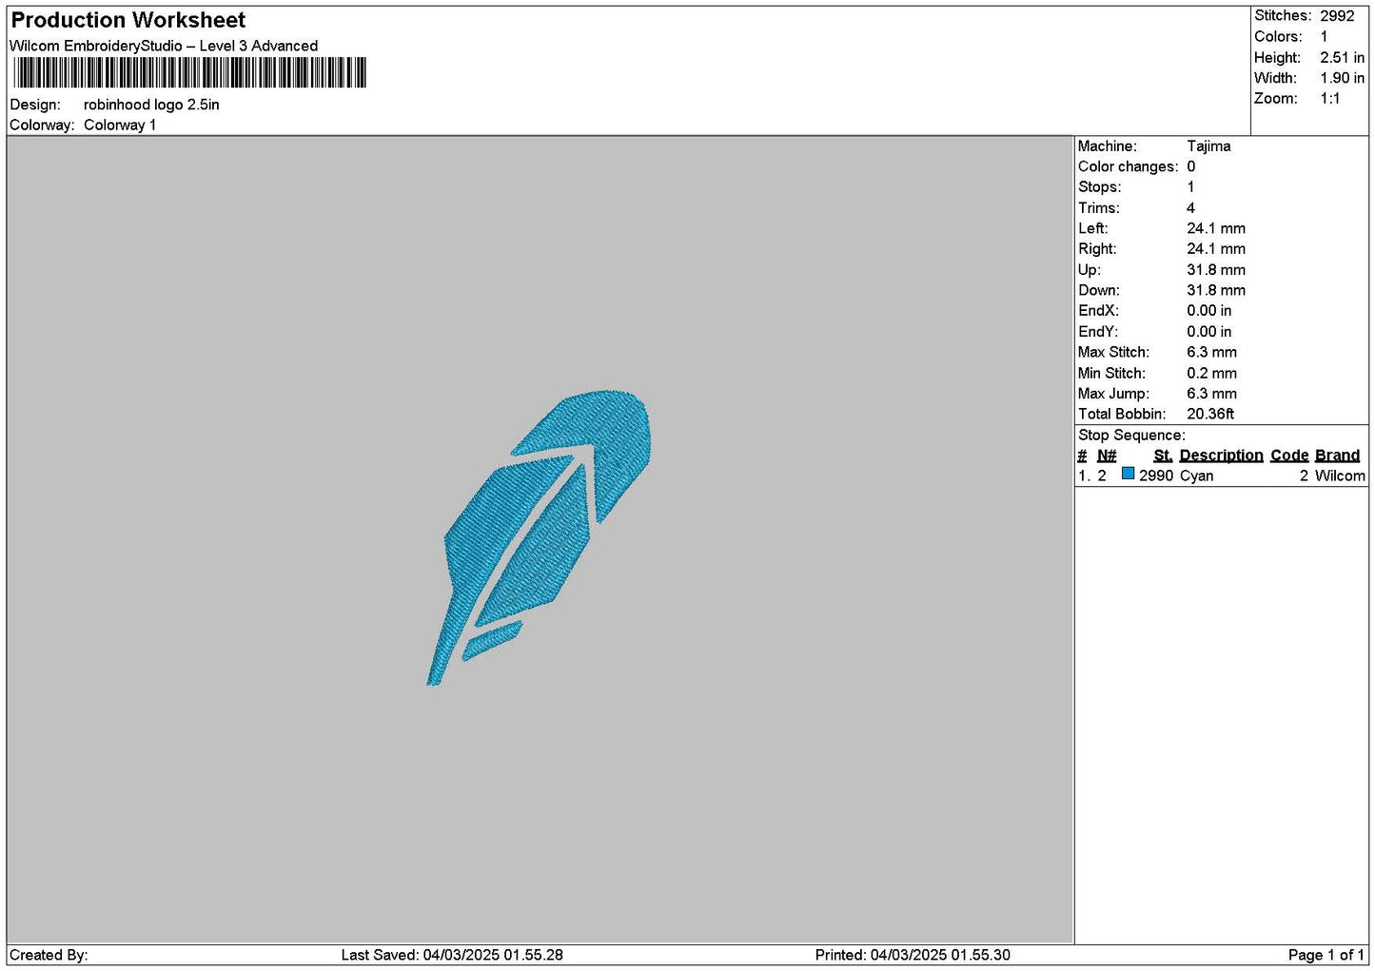Click the Up measurement 31.8 mm

[1216, 269]
